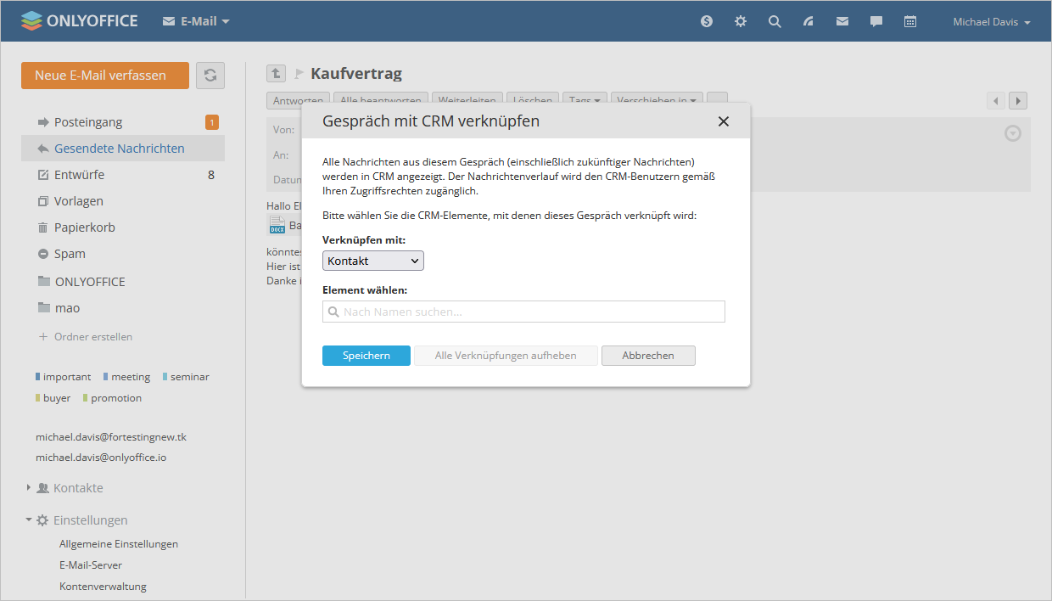The image size is (1052, 601).
Task: Filter by the seminar tag
Action: point(186,377)
